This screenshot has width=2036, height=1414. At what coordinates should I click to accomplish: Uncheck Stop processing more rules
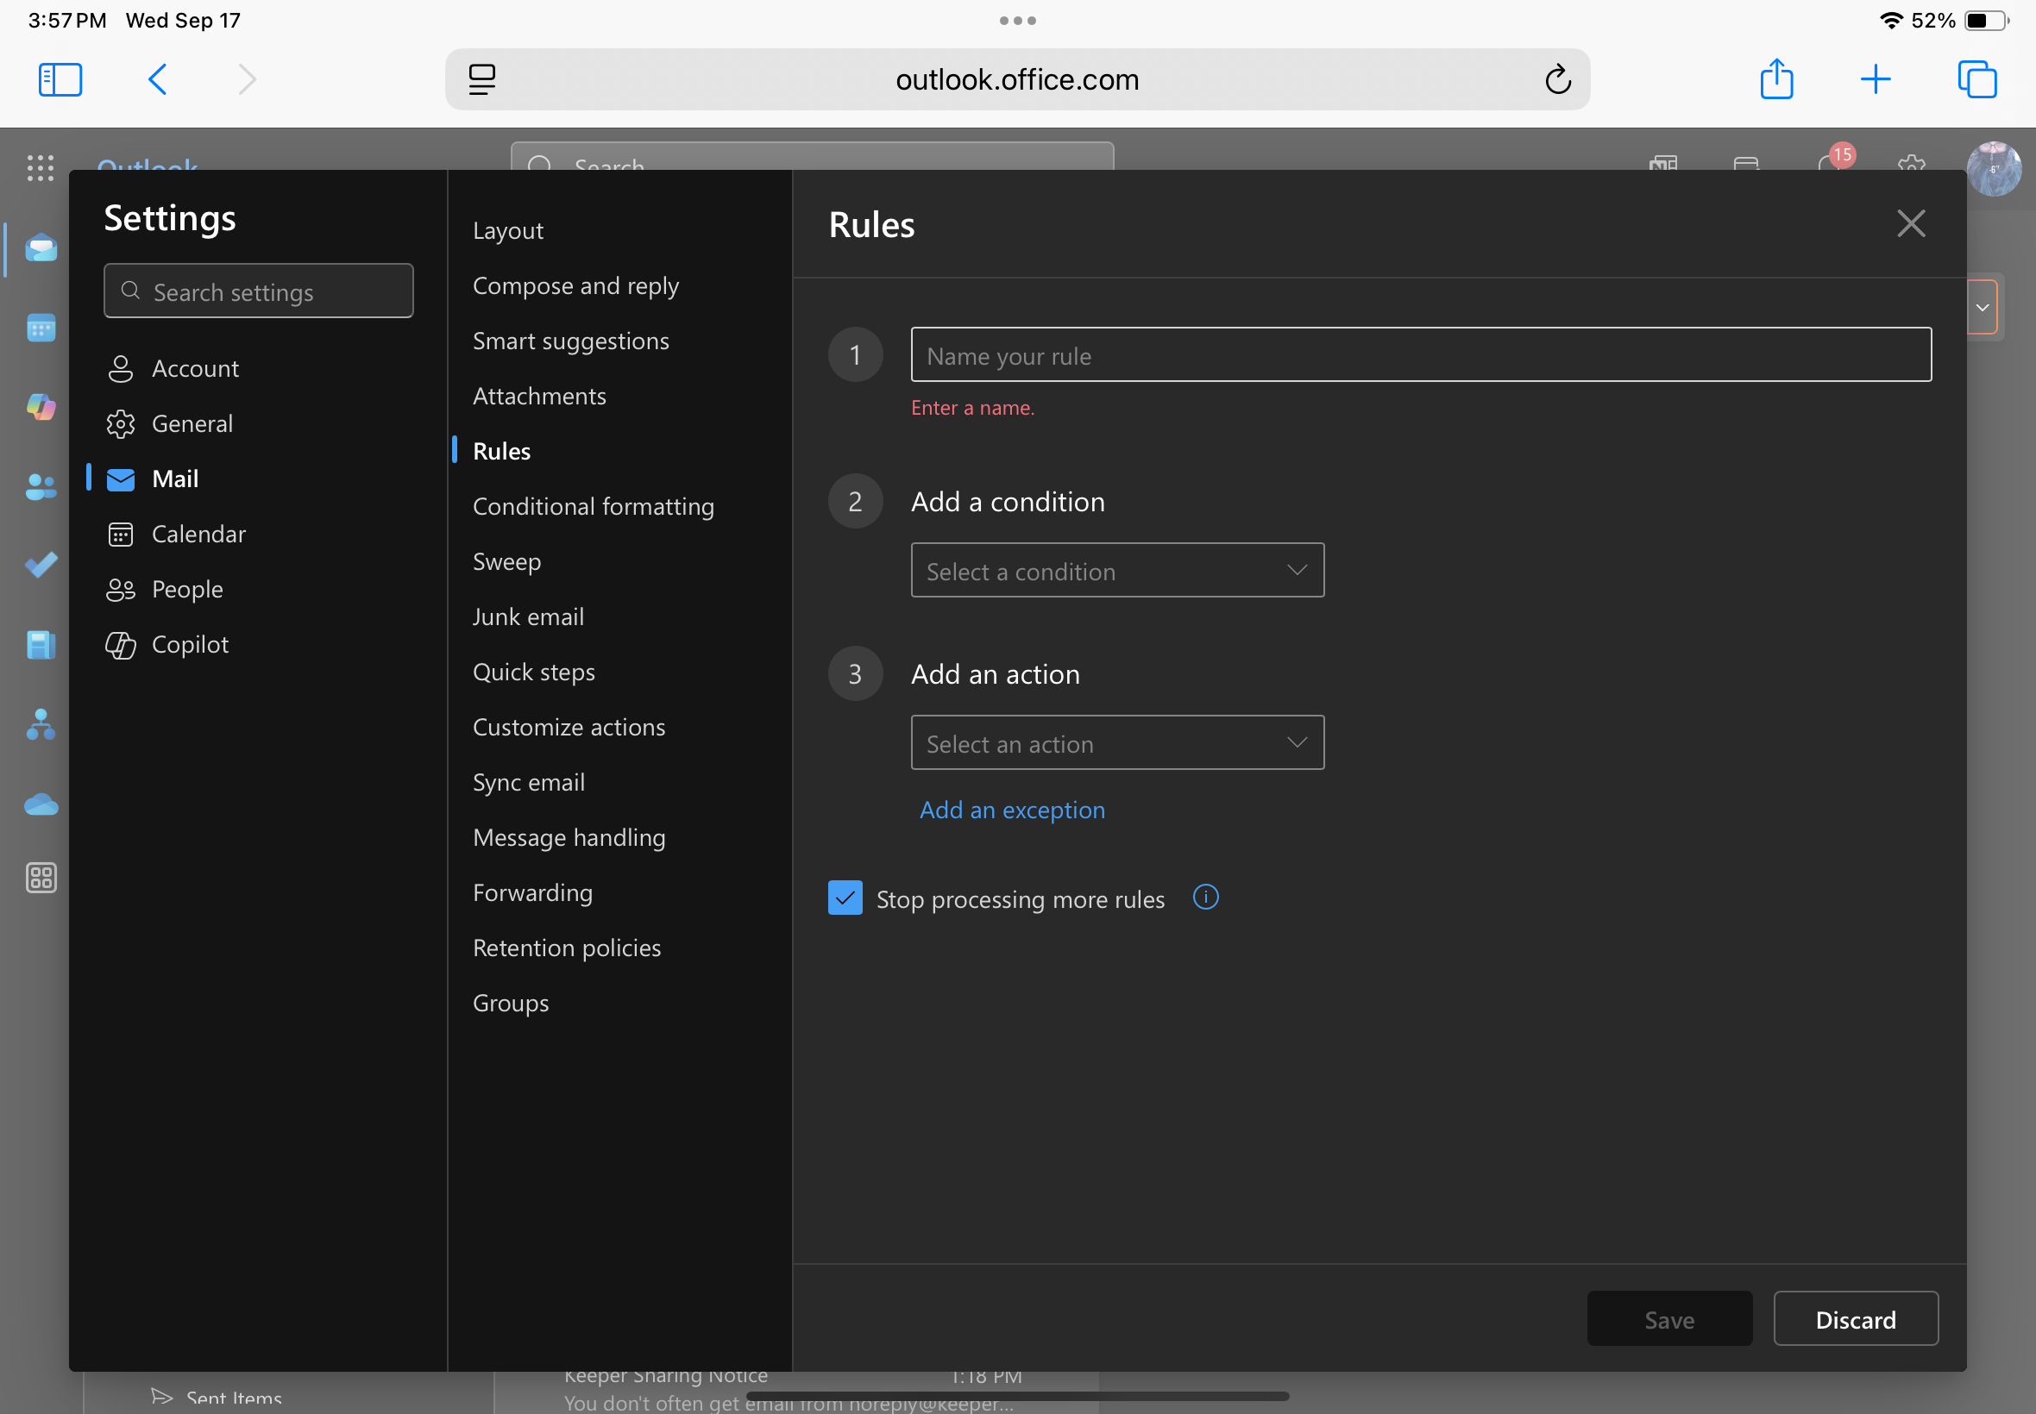point(845,898)
